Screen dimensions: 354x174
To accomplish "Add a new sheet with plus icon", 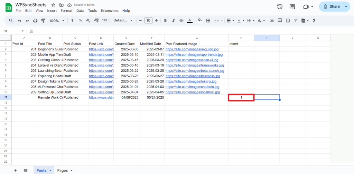I will click(15, 171).
